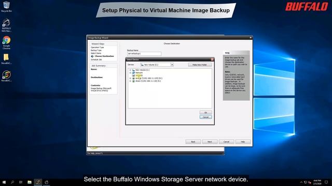Launch the NovaBACKUP application desktop shortcut

point(6,76)
